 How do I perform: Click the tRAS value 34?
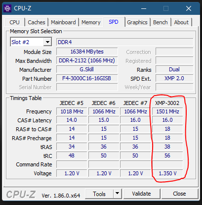(x=72, y=147)
